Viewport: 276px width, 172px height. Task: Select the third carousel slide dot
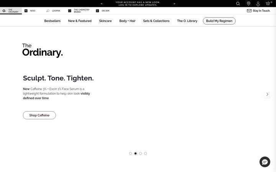[x=140, y=153]
